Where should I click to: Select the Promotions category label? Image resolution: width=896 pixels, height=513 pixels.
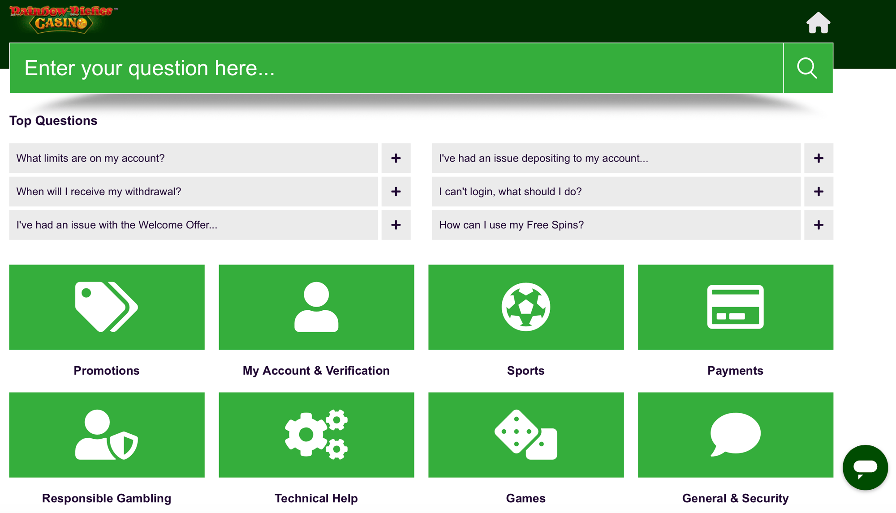(107, 371)
